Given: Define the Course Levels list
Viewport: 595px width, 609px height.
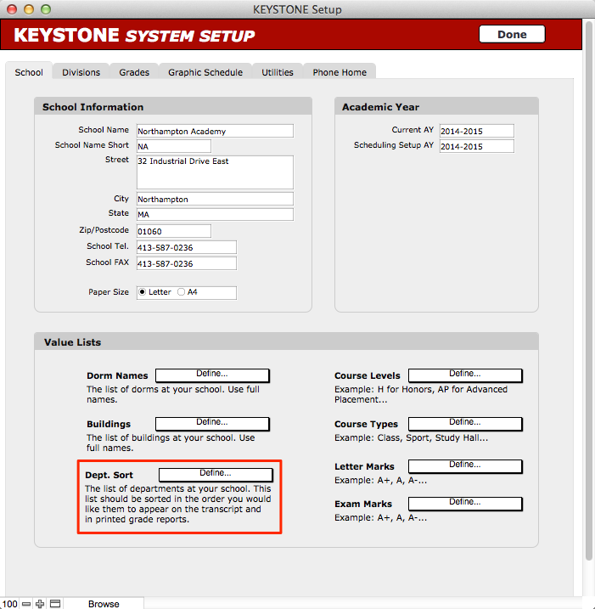Looking at the screenshot, I should click(x=465, y=375).
